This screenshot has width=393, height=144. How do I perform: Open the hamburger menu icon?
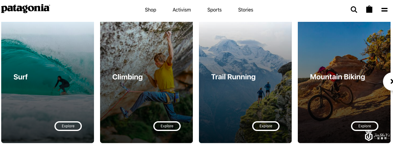point(384,10)
